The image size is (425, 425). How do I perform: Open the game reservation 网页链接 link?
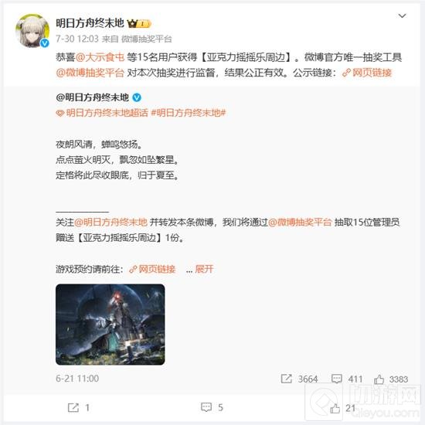point(152,269)
